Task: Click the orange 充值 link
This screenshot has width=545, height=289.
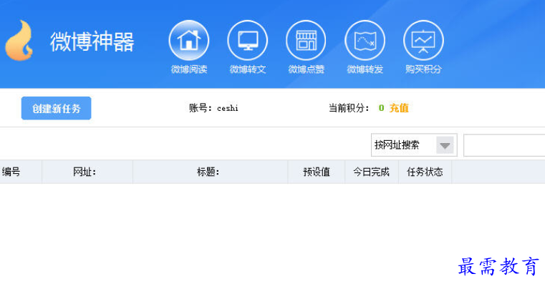Action: pyautogui.click(x=399, y=108)
